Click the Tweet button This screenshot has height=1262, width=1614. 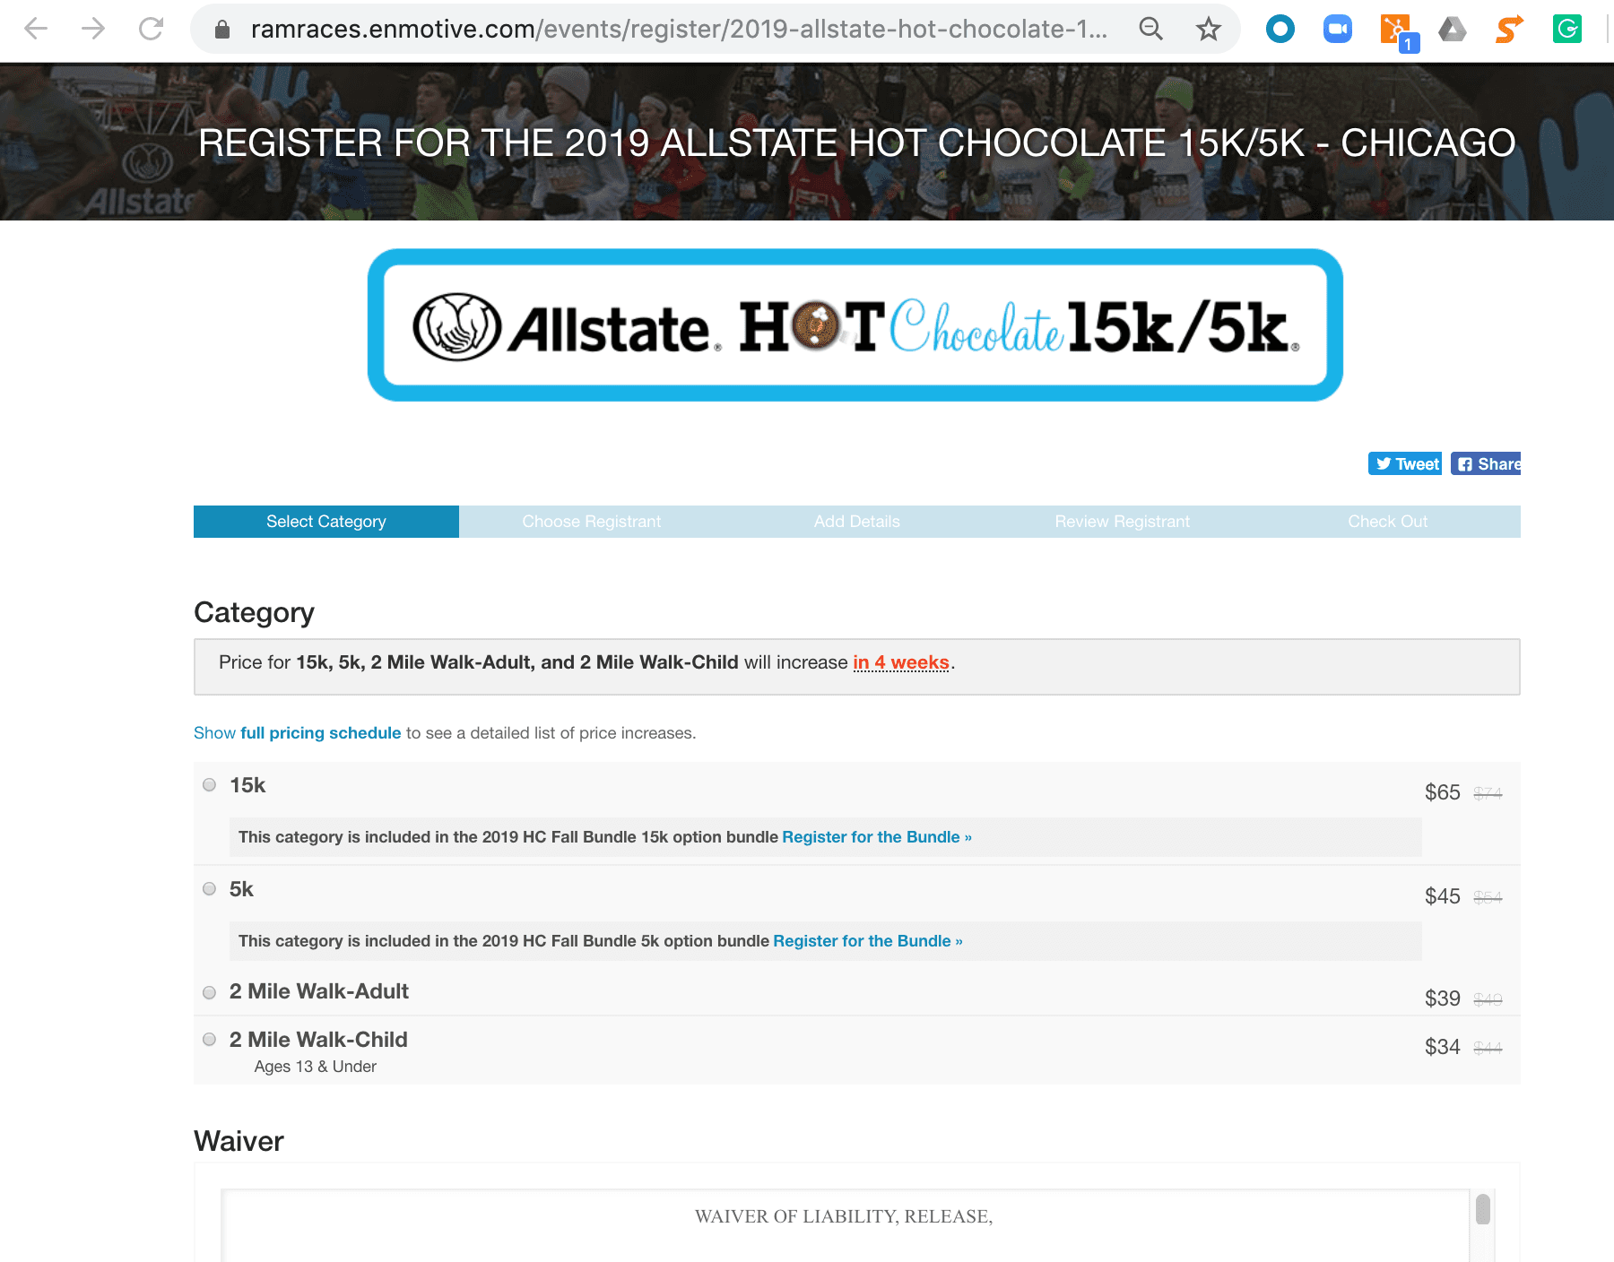pyautogui.click(x=1405, y=463)
